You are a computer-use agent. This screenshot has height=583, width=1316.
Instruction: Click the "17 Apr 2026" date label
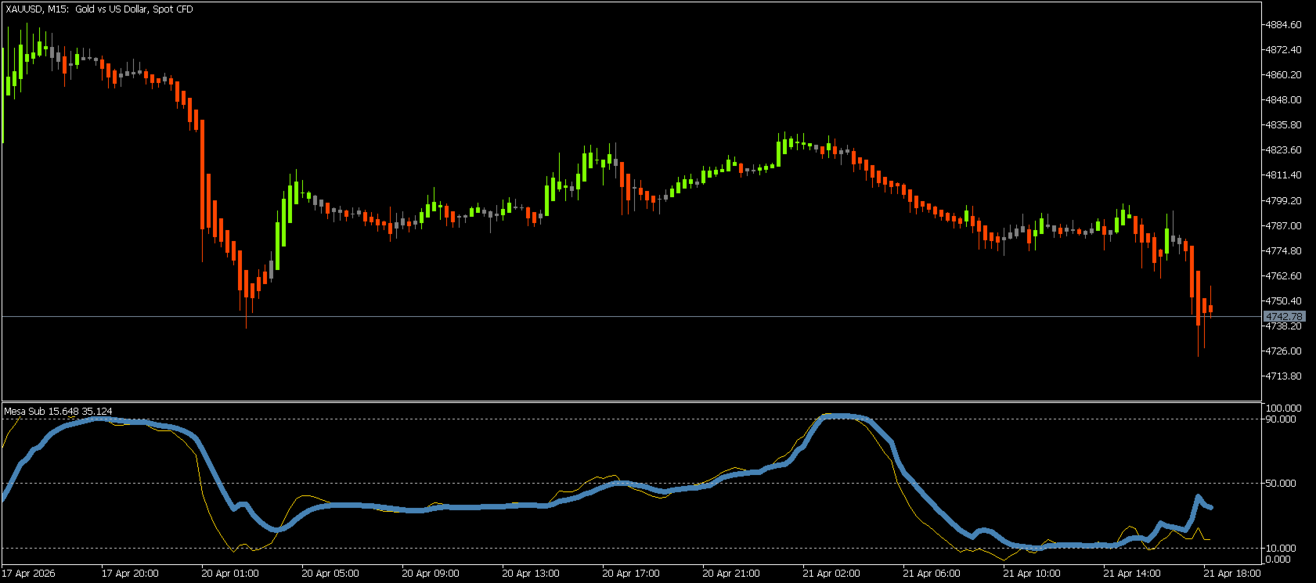click(x=28, y=573)
